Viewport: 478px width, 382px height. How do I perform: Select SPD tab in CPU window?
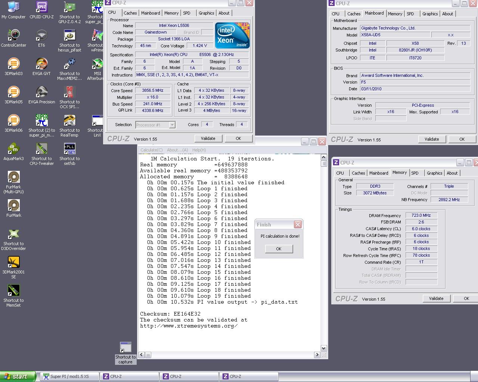tap(187, 13)
